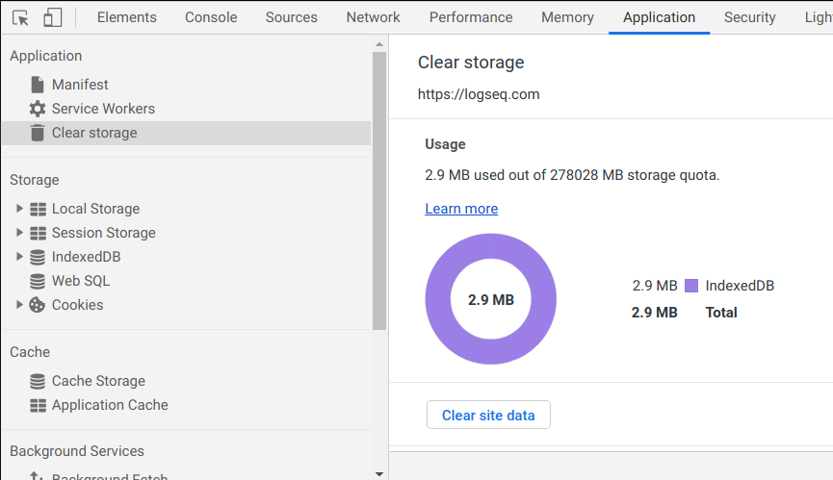Click the purple IndexedDB legend swatch
The width and height of the screenshot is (833, 480).
[x=690, y=286]
